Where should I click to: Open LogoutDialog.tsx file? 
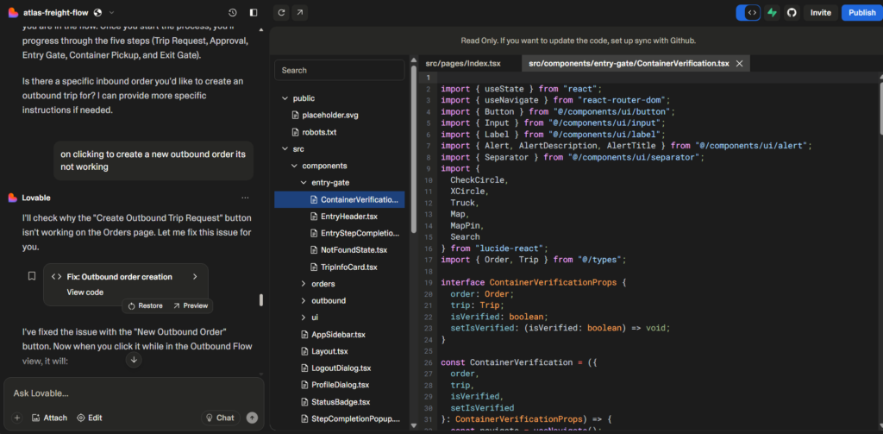click(341, 368)
